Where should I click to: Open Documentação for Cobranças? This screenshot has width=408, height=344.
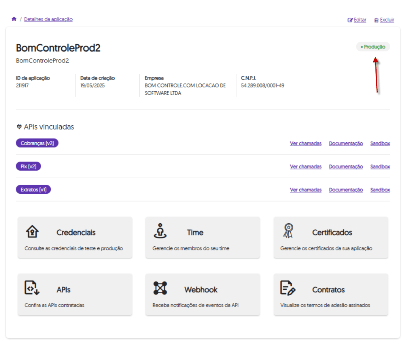(x=346, y=143)
